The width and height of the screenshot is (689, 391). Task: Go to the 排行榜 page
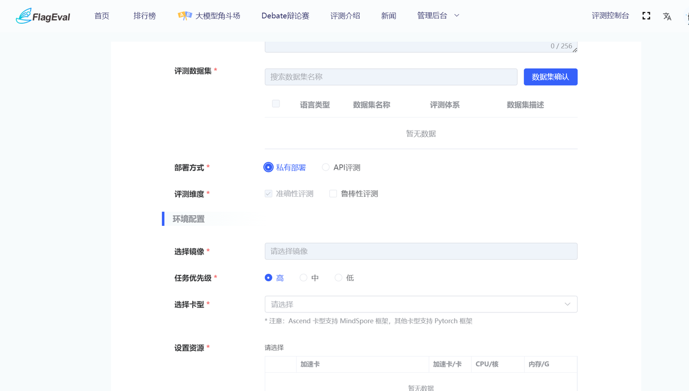coord(145,16)
